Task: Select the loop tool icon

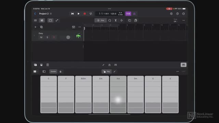Action: (x=109, y=20)
